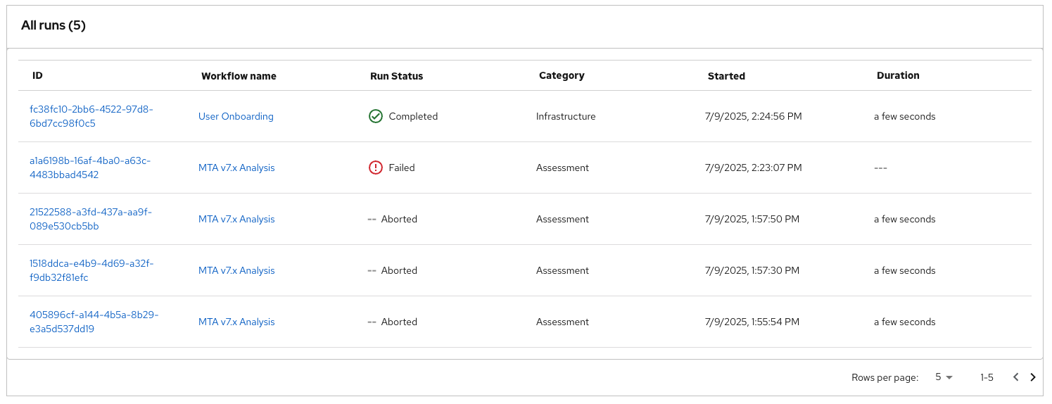The height and width of the screenshot is (404, 1052).
Task: Open run ID 1518ddca-e4b9-4d69-a32f-f9db32f81efc
Action: 91,270
